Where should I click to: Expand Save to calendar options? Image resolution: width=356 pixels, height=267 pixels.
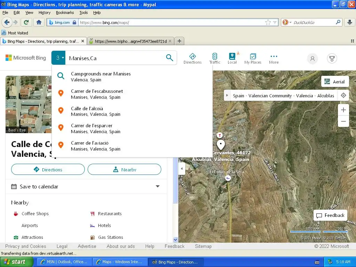(157, 186)
